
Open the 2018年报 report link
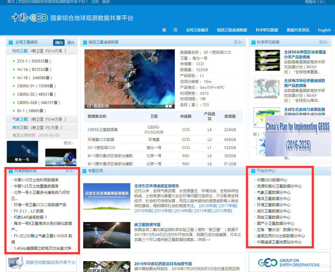pyautogui.click(x=208, y=206)
